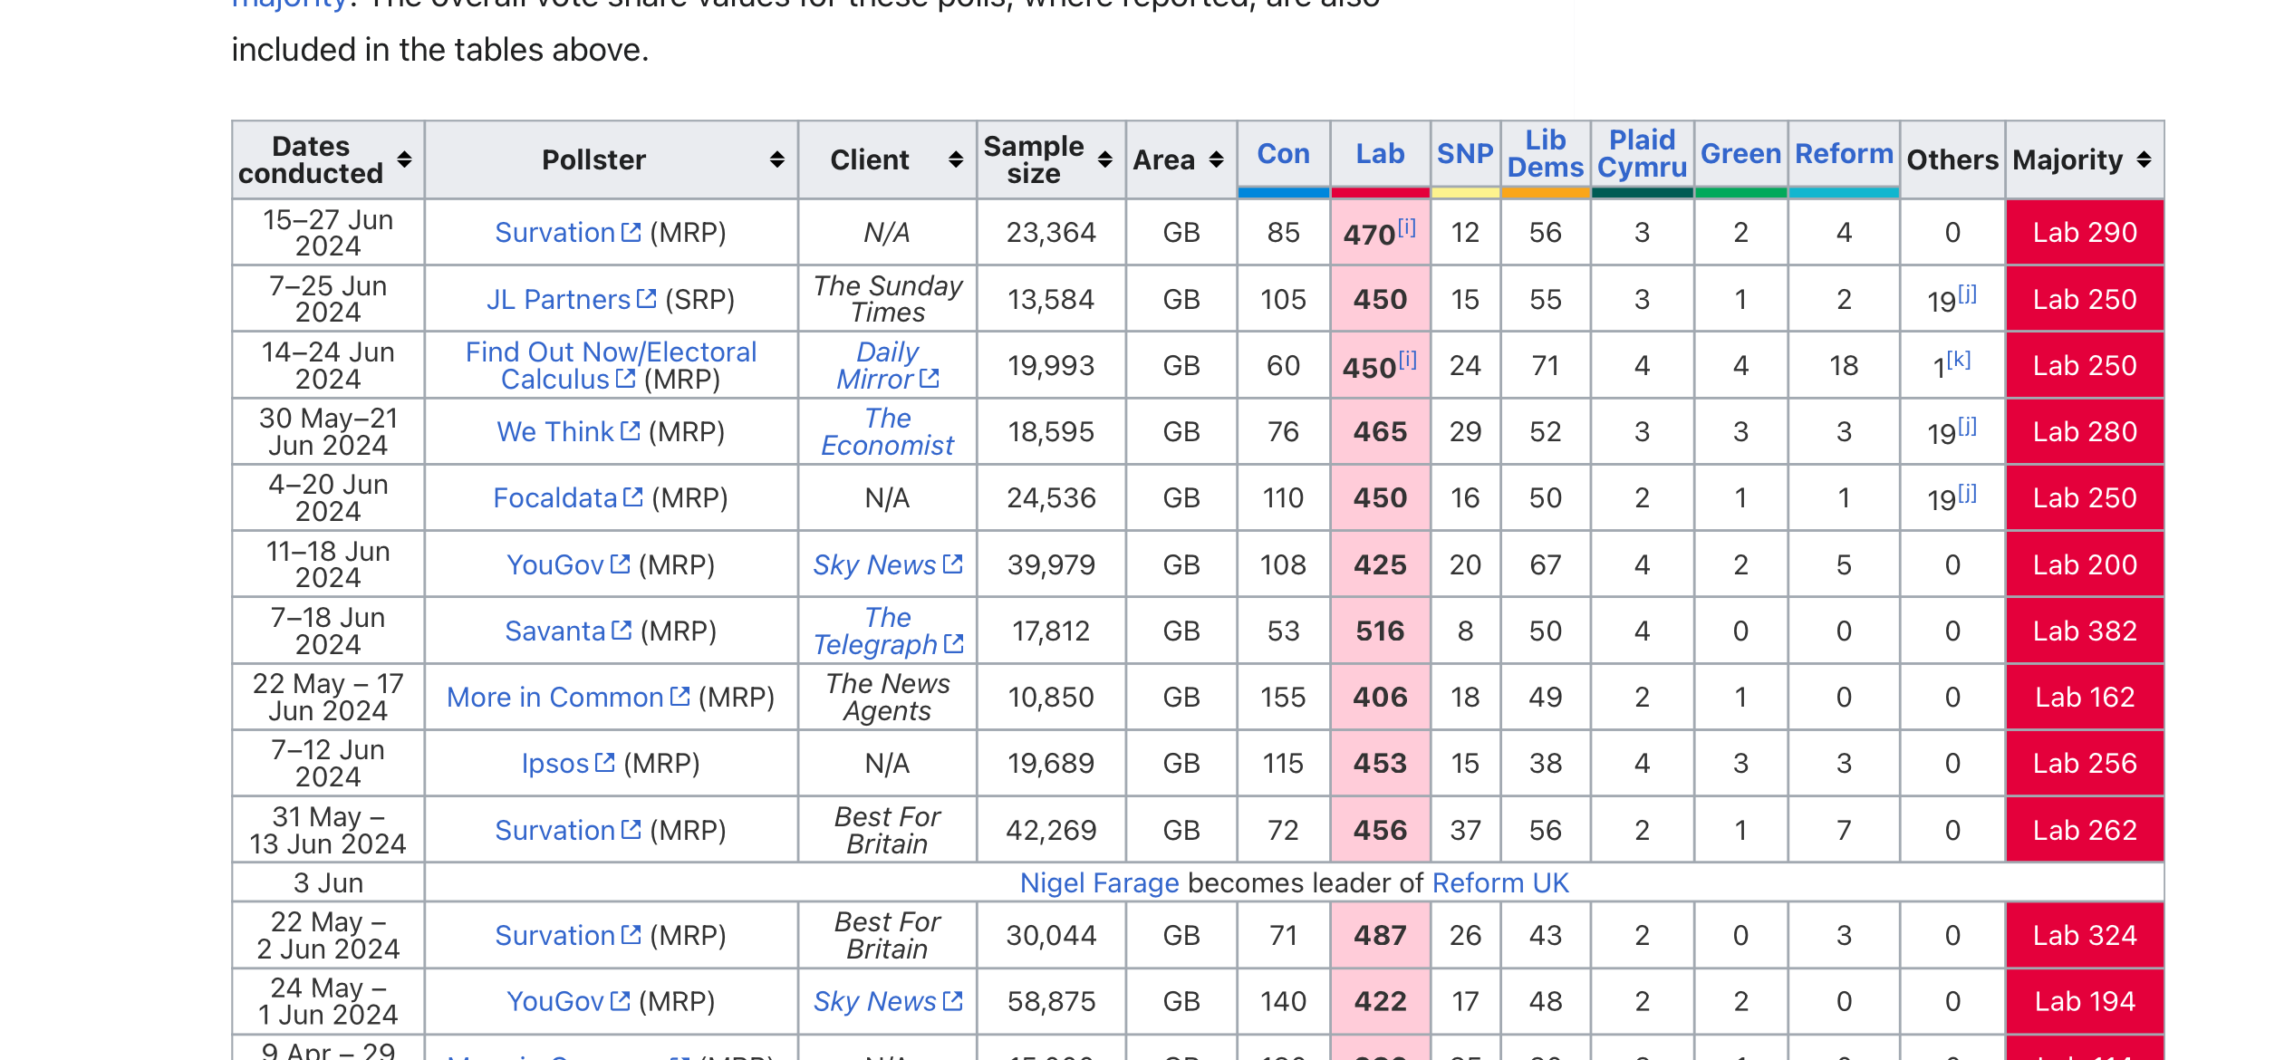The width and height of the screenshot is (2294, 1060).
Task: Open footnote [j] in We Think row
Action: coord(1967,426)
